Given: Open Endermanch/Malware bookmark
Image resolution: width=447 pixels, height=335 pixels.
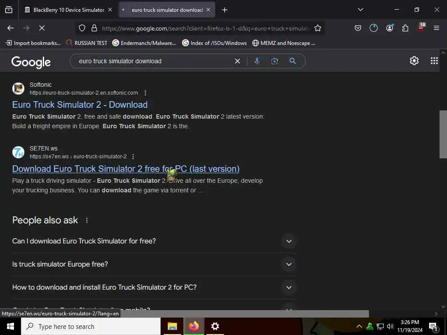Looking at the screenshot, I should click(144, 43).
